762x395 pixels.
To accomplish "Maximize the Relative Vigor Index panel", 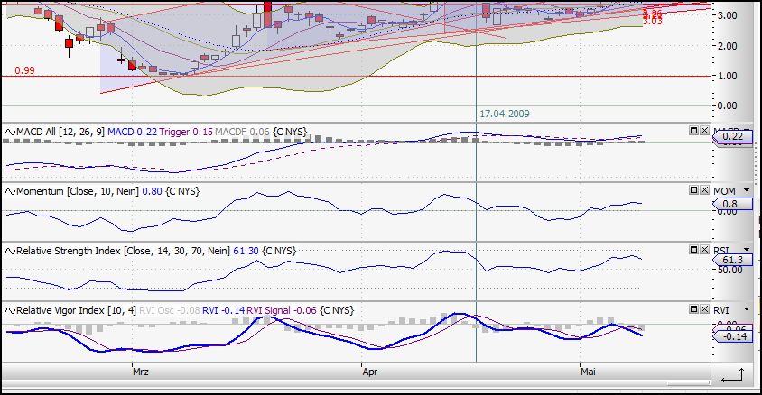I will coord(694,309).
